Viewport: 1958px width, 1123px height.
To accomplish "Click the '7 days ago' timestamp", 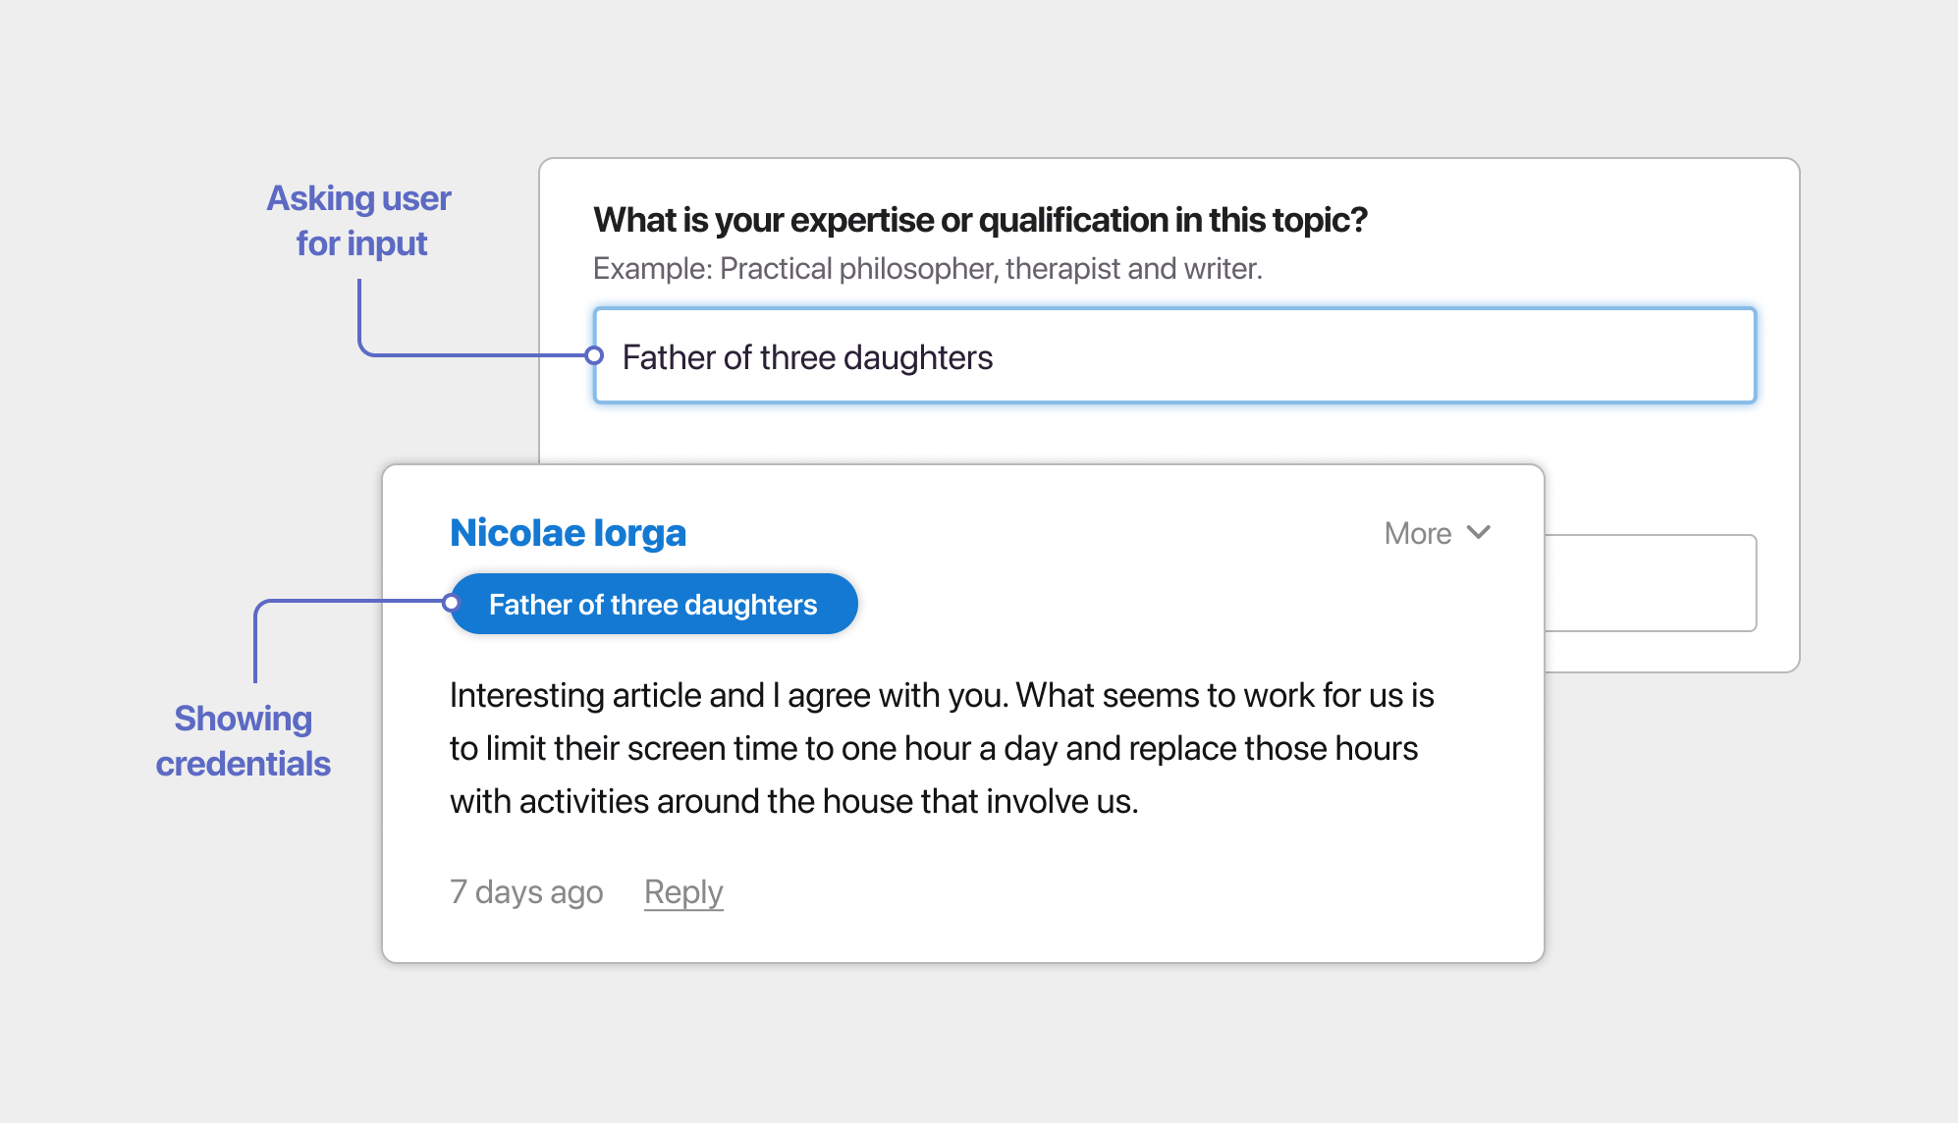I will [x=526, y=892].
